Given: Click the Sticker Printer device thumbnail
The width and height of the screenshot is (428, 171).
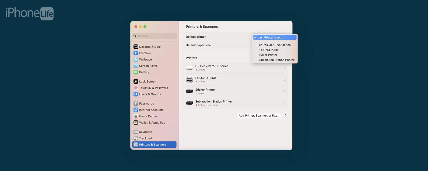Looking at the screenshot, I should (190, 91).
